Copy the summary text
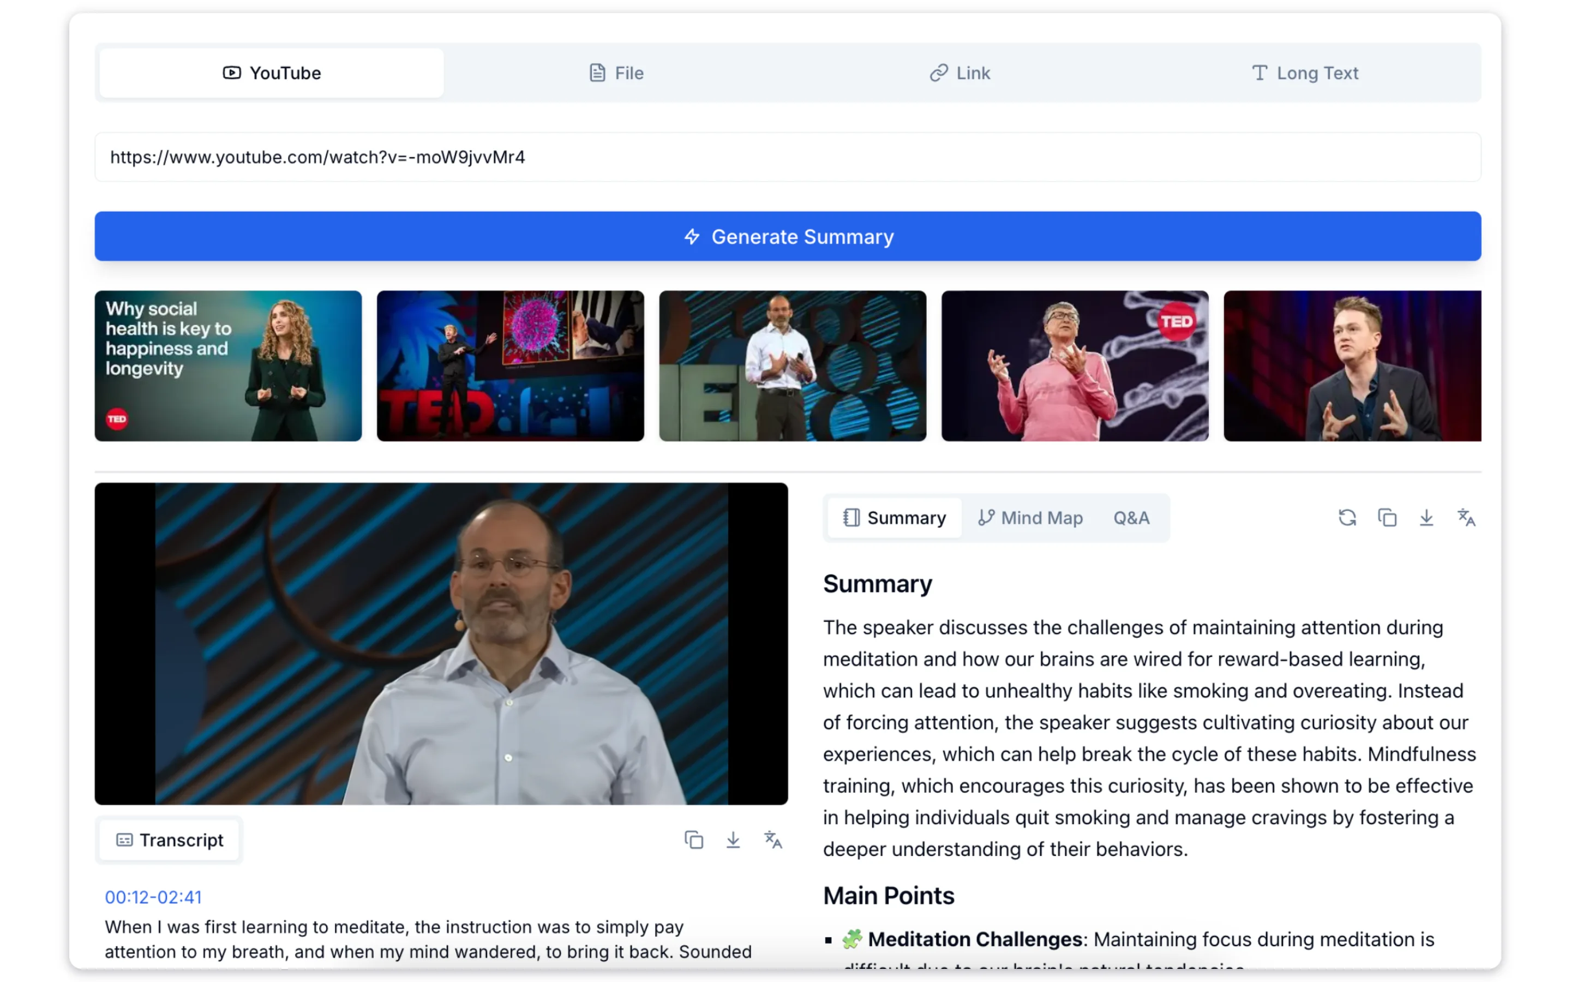 pos(1387,518)
